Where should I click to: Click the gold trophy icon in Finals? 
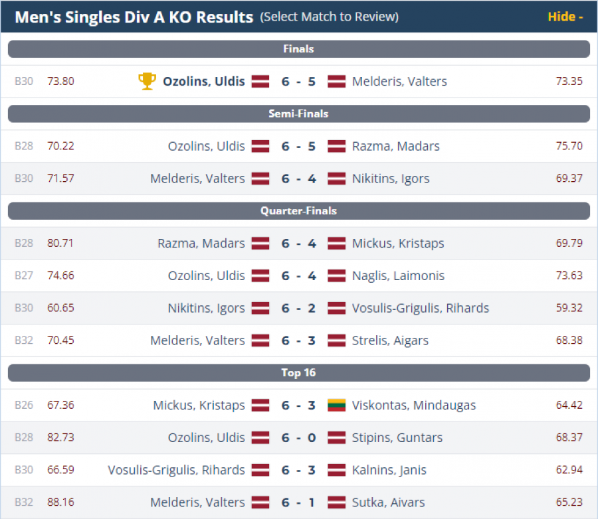pyautogui.click(x=147, y=82)
